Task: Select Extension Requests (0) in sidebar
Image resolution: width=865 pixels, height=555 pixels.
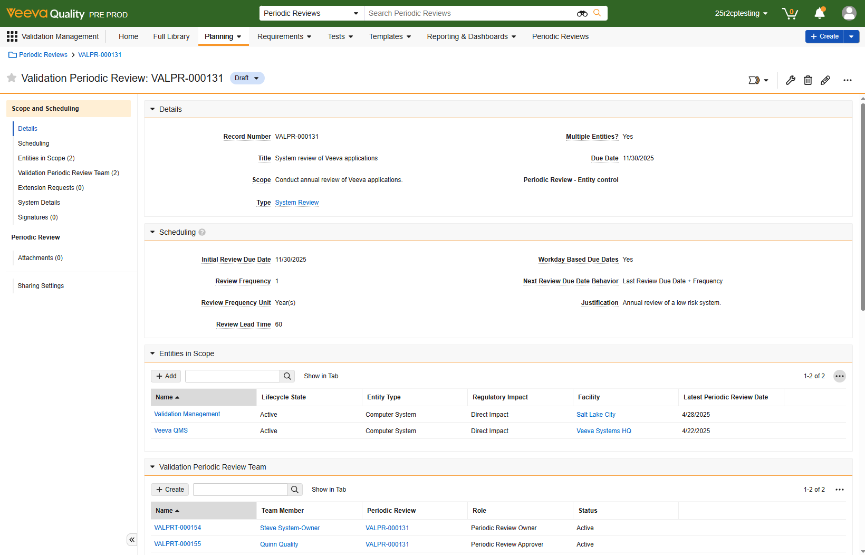Action: [51, 188]
